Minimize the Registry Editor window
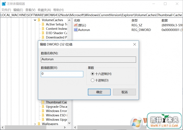Screen dimensions: 183x130 pyautogui.click(x=154, y=4)
